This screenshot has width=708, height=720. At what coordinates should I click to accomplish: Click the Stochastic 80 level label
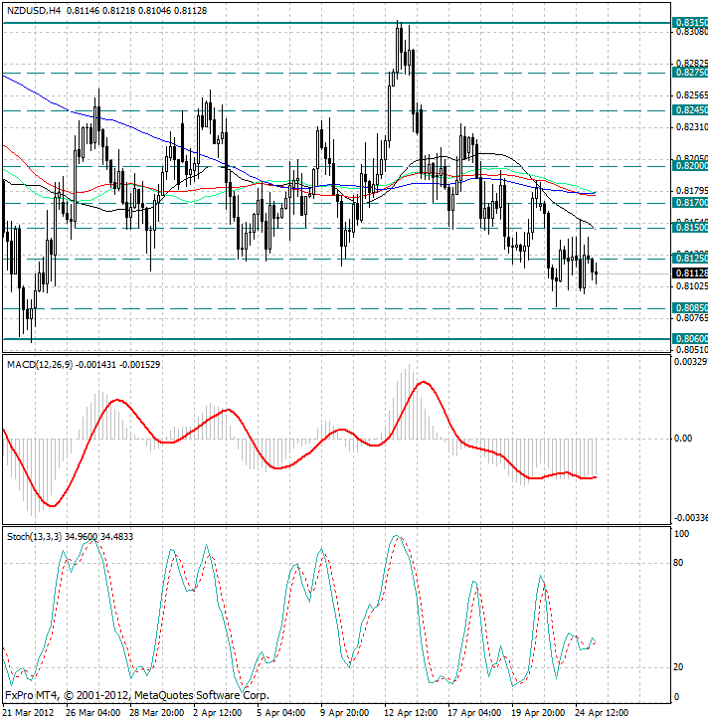679,564
